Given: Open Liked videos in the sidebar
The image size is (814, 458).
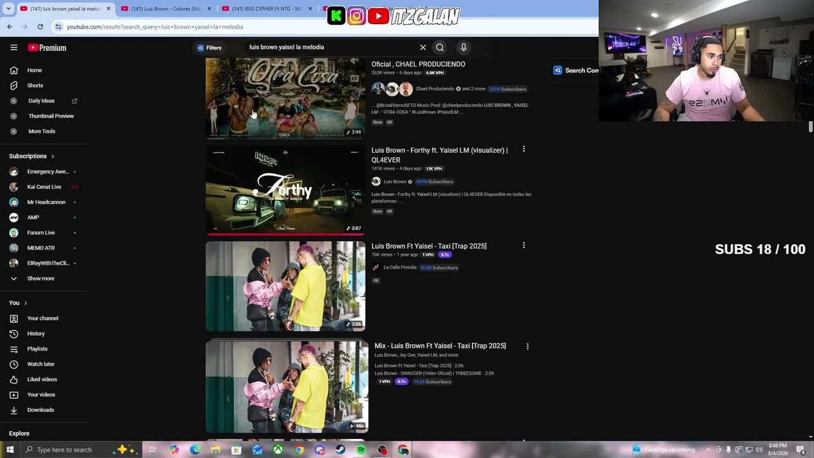Looking at the screenshot, I should [43, 379].
